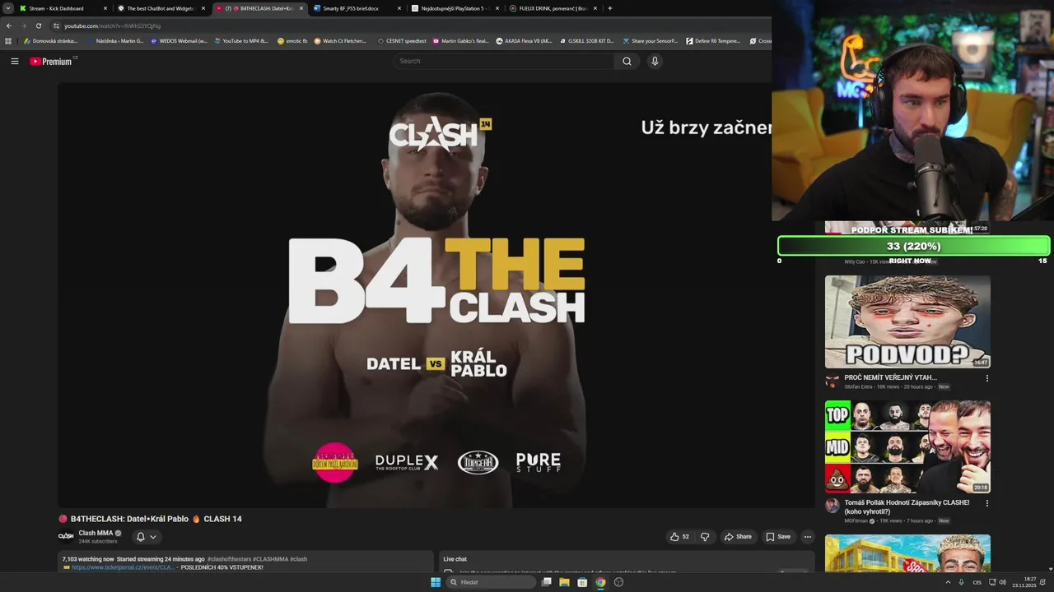Open a new browser tab
Viewport: 1054px width, 592px height.
[609, 8]
